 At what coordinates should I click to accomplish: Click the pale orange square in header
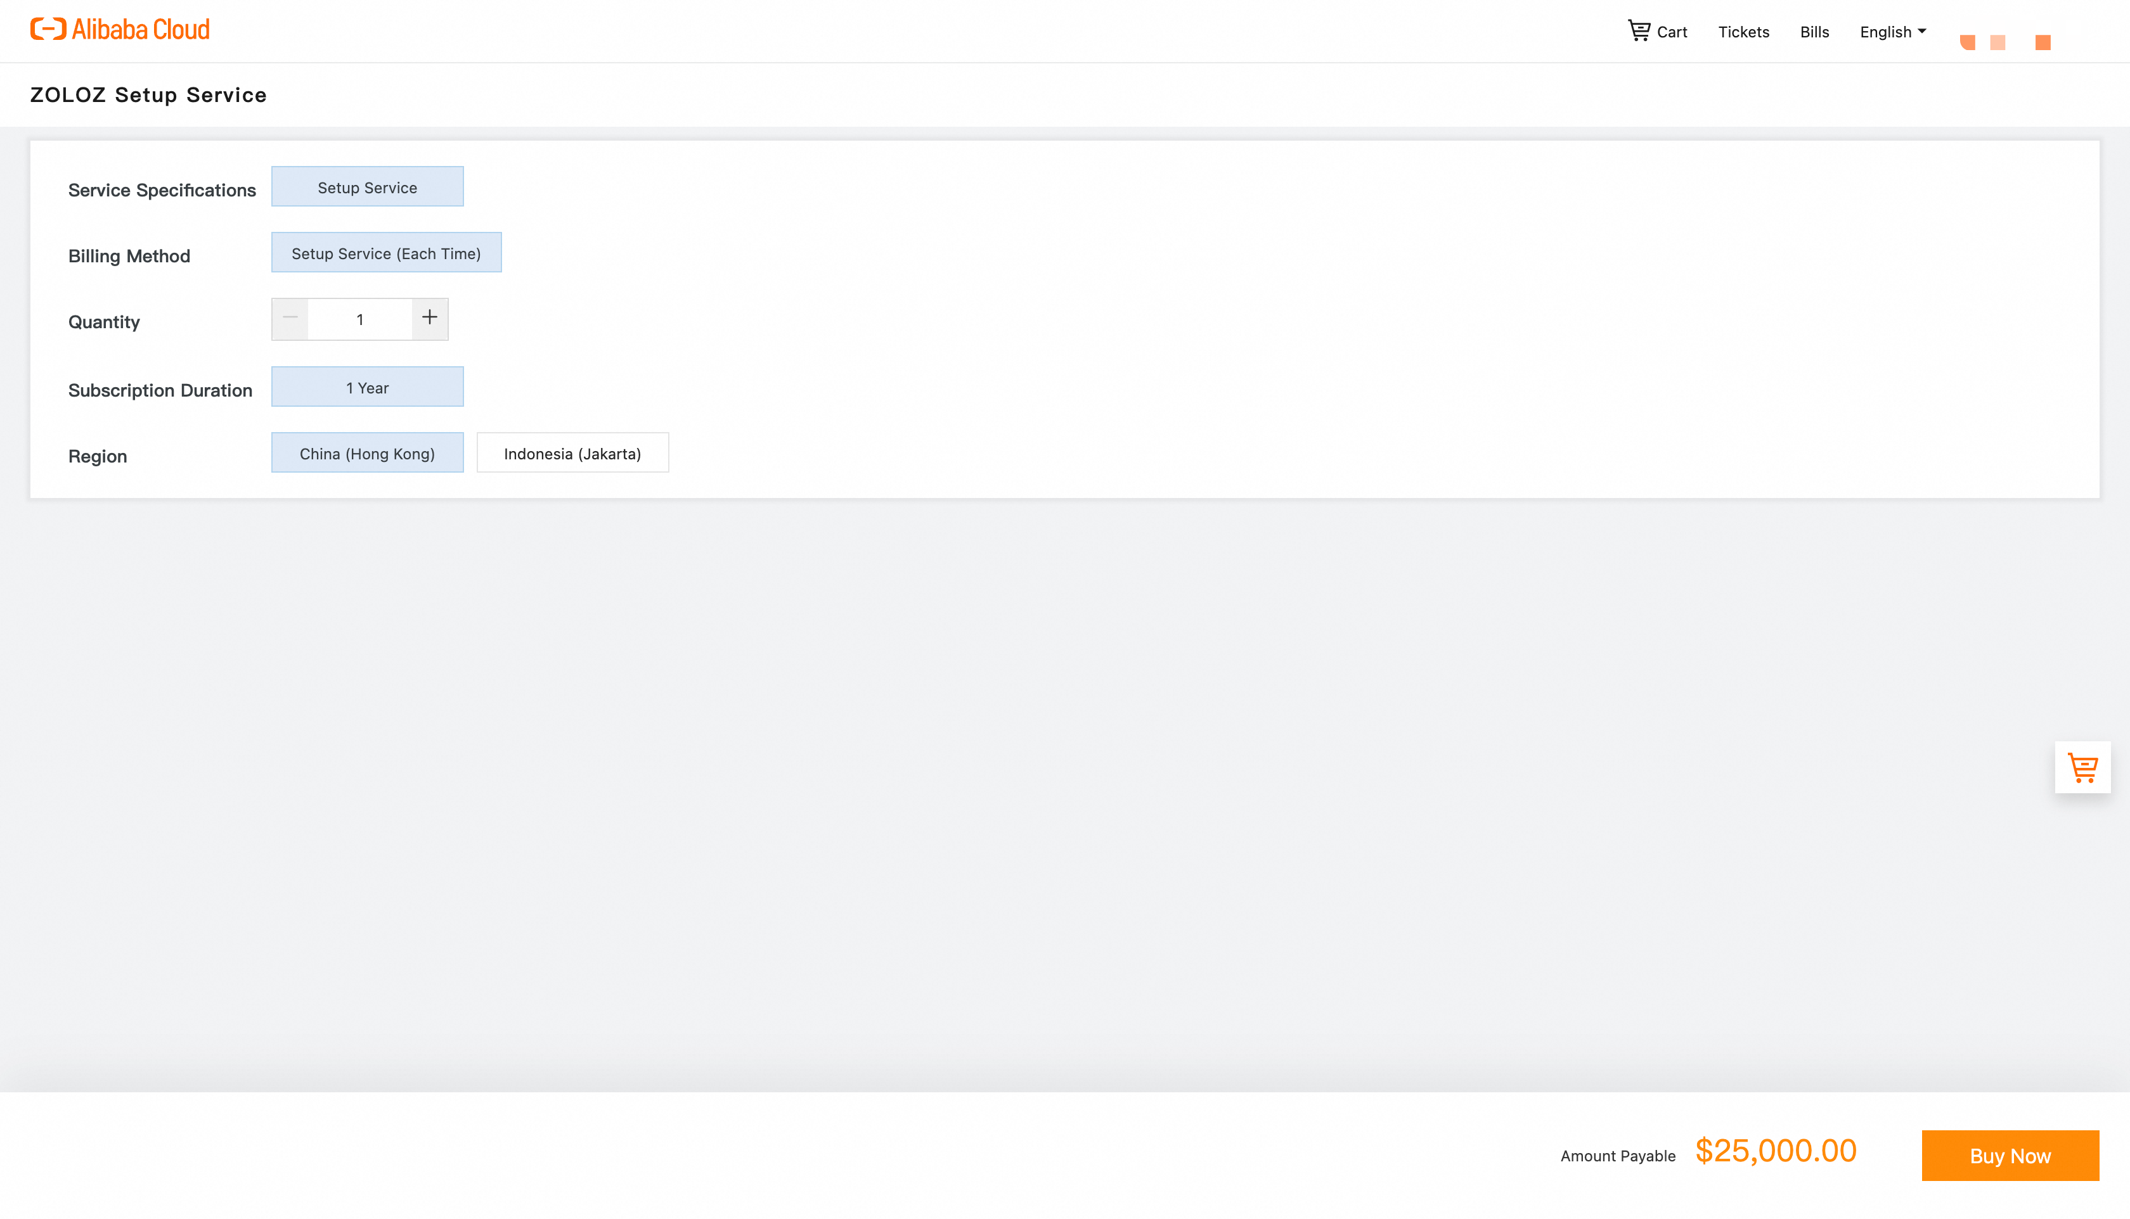[1998, 42]
